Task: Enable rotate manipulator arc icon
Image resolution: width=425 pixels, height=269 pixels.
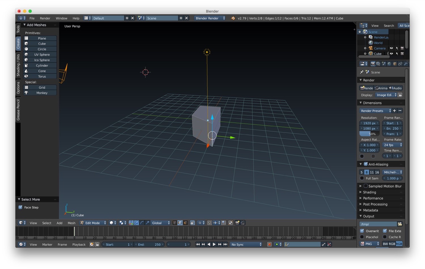Action: tap(142, 223)
